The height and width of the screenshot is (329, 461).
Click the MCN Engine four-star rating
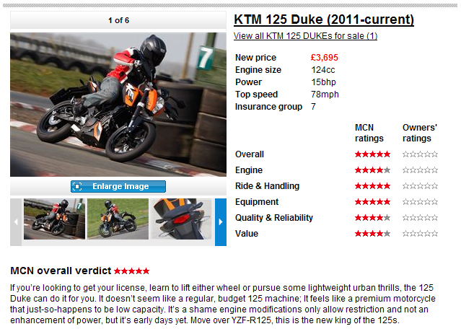[372, 170]
